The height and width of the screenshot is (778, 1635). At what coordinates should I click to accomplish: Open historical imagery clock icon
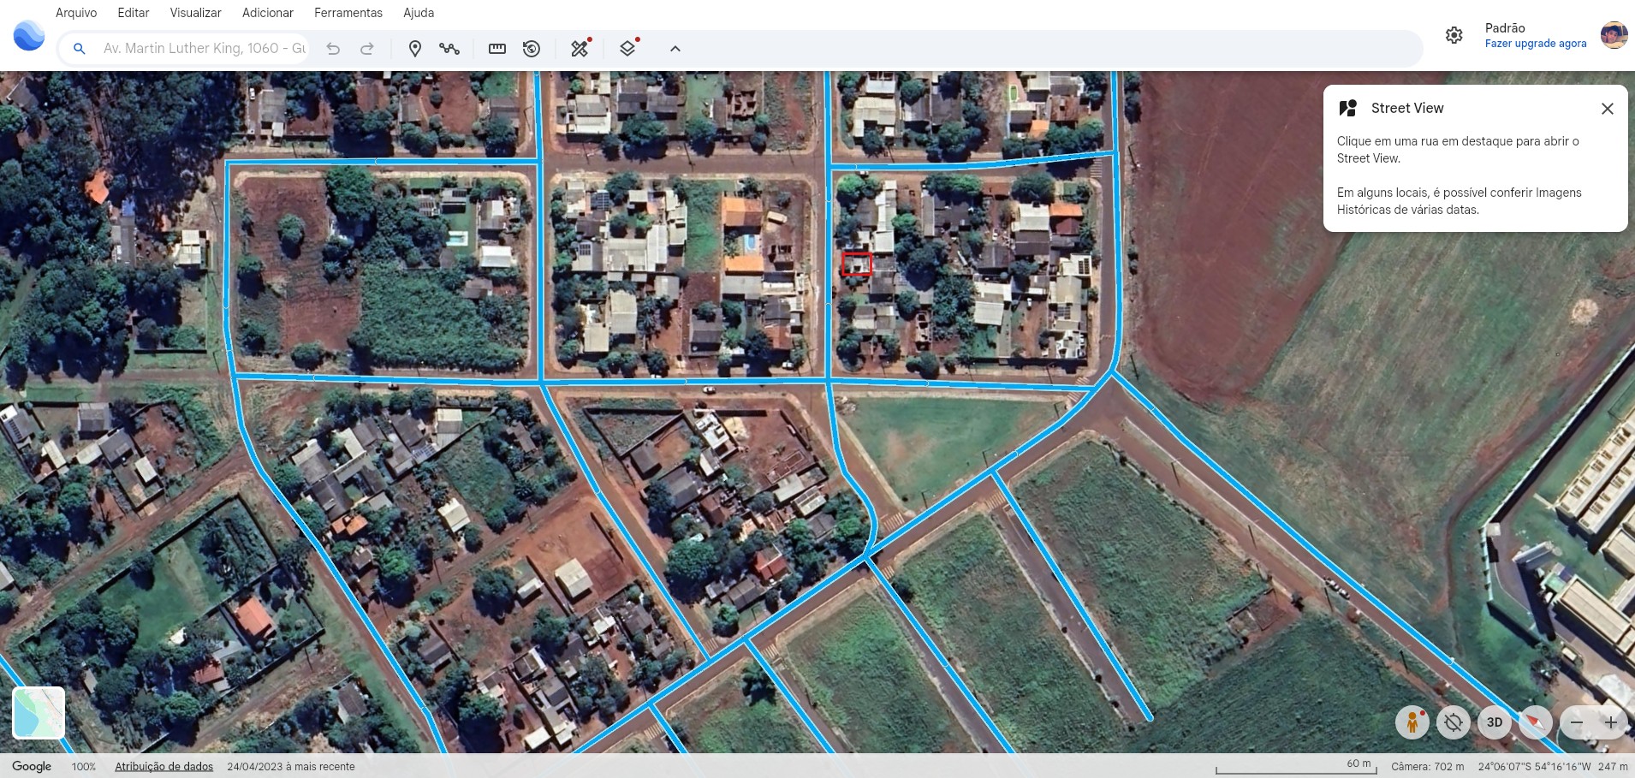tap(532, 49)
